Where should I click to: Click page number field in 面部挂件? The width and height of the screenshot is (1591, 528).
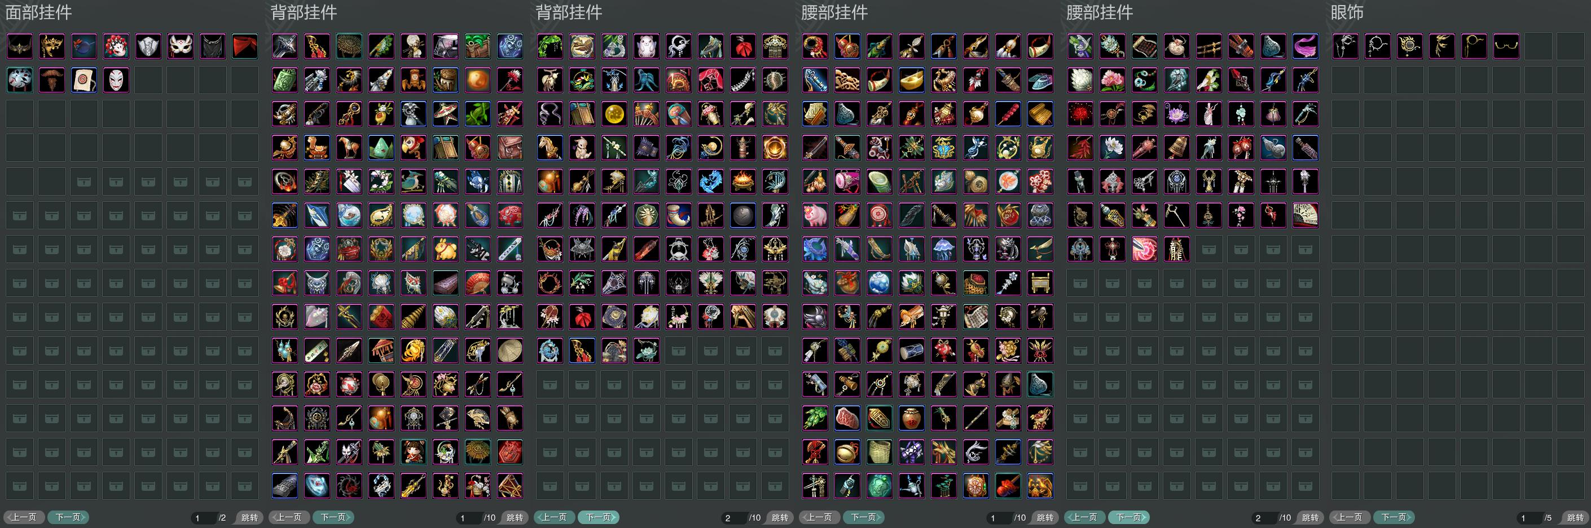pos(204,518)
